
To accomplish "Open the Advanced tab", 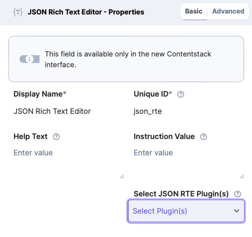I will coord(228,12).
